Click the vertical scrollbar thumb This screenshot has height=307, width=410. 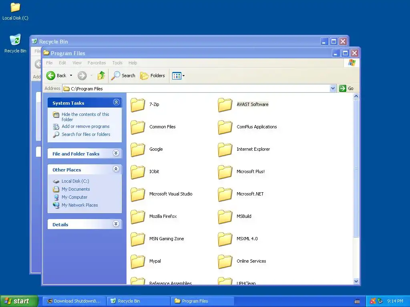coord(356,168)
